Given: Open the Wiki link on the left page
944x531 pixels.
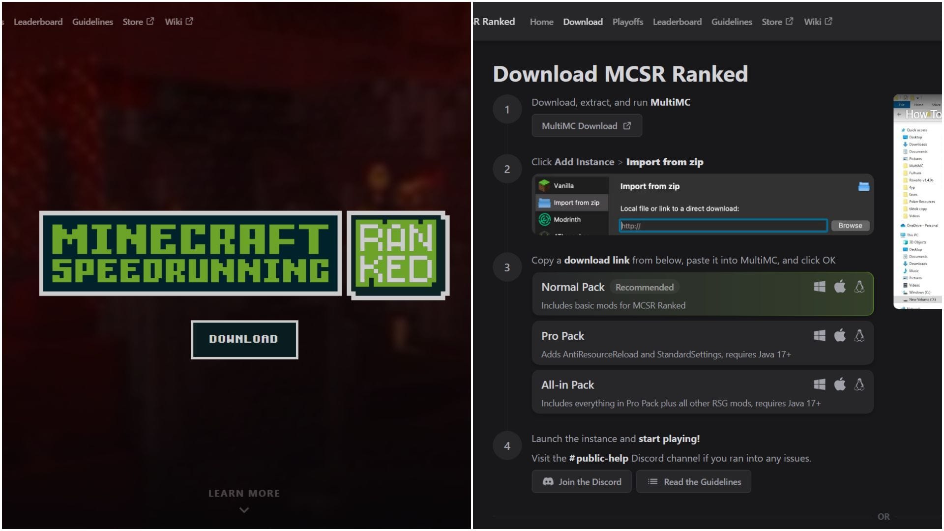Looking at the screenshot, I should point(179,22).
